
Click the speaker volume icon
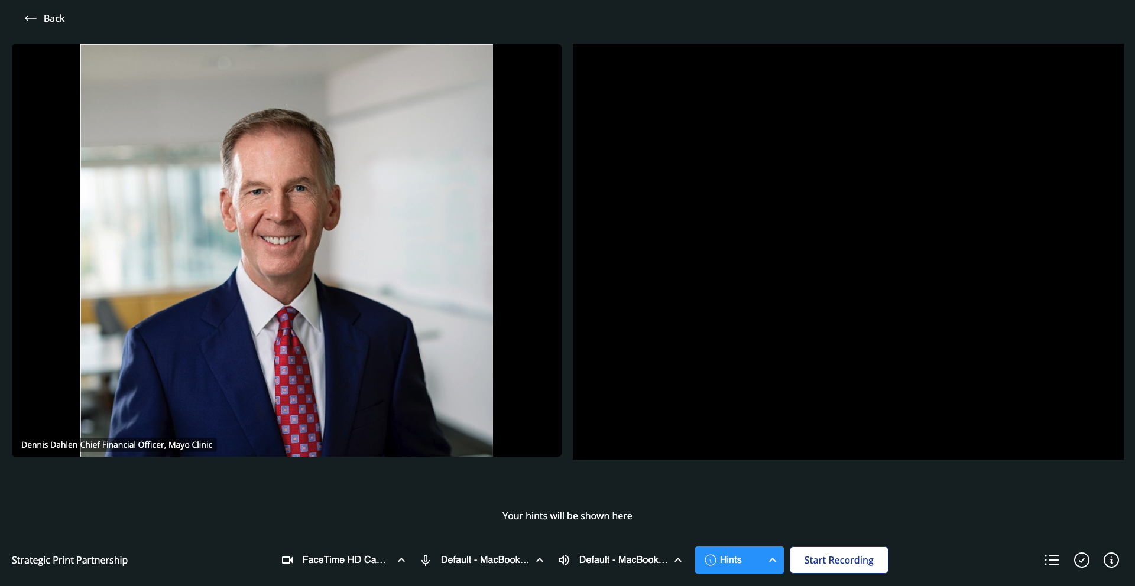(564, 560)
